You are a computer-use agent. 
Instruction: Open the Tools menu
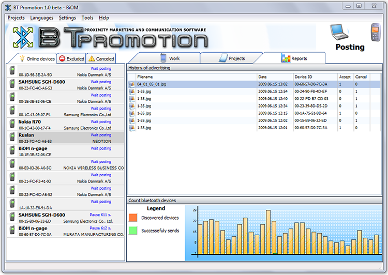[87, 18]
